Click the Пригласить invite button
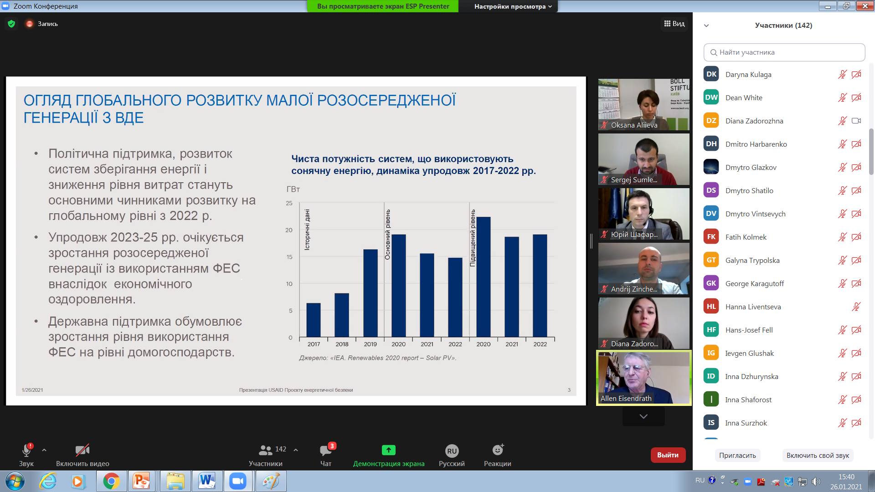 [x=737, y=456]
